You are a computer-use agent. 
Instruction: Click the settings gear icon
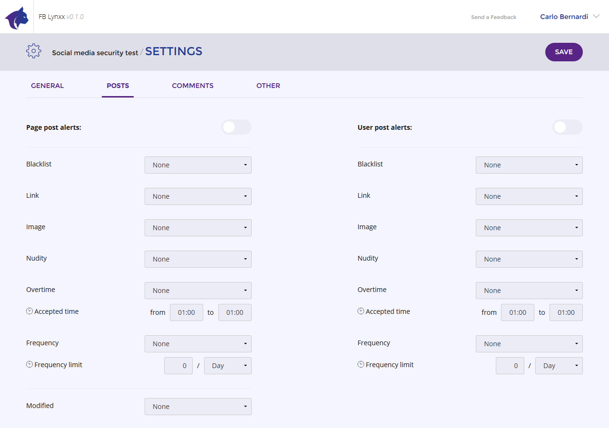(x=34, y=51)
